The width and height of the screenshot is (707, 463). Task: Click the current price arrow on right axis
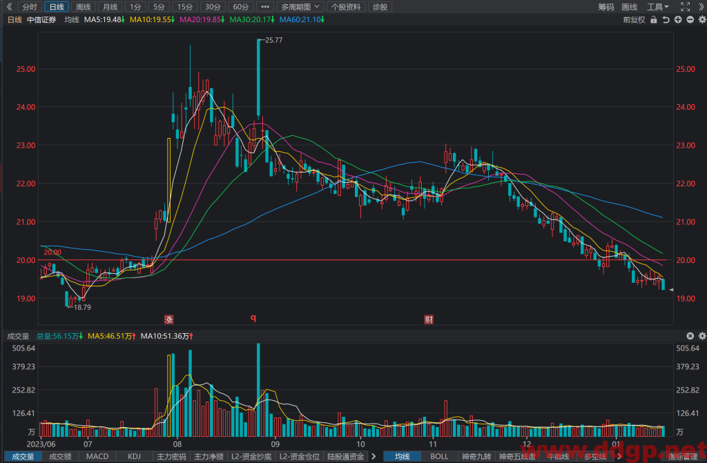(x=671, y=290)
